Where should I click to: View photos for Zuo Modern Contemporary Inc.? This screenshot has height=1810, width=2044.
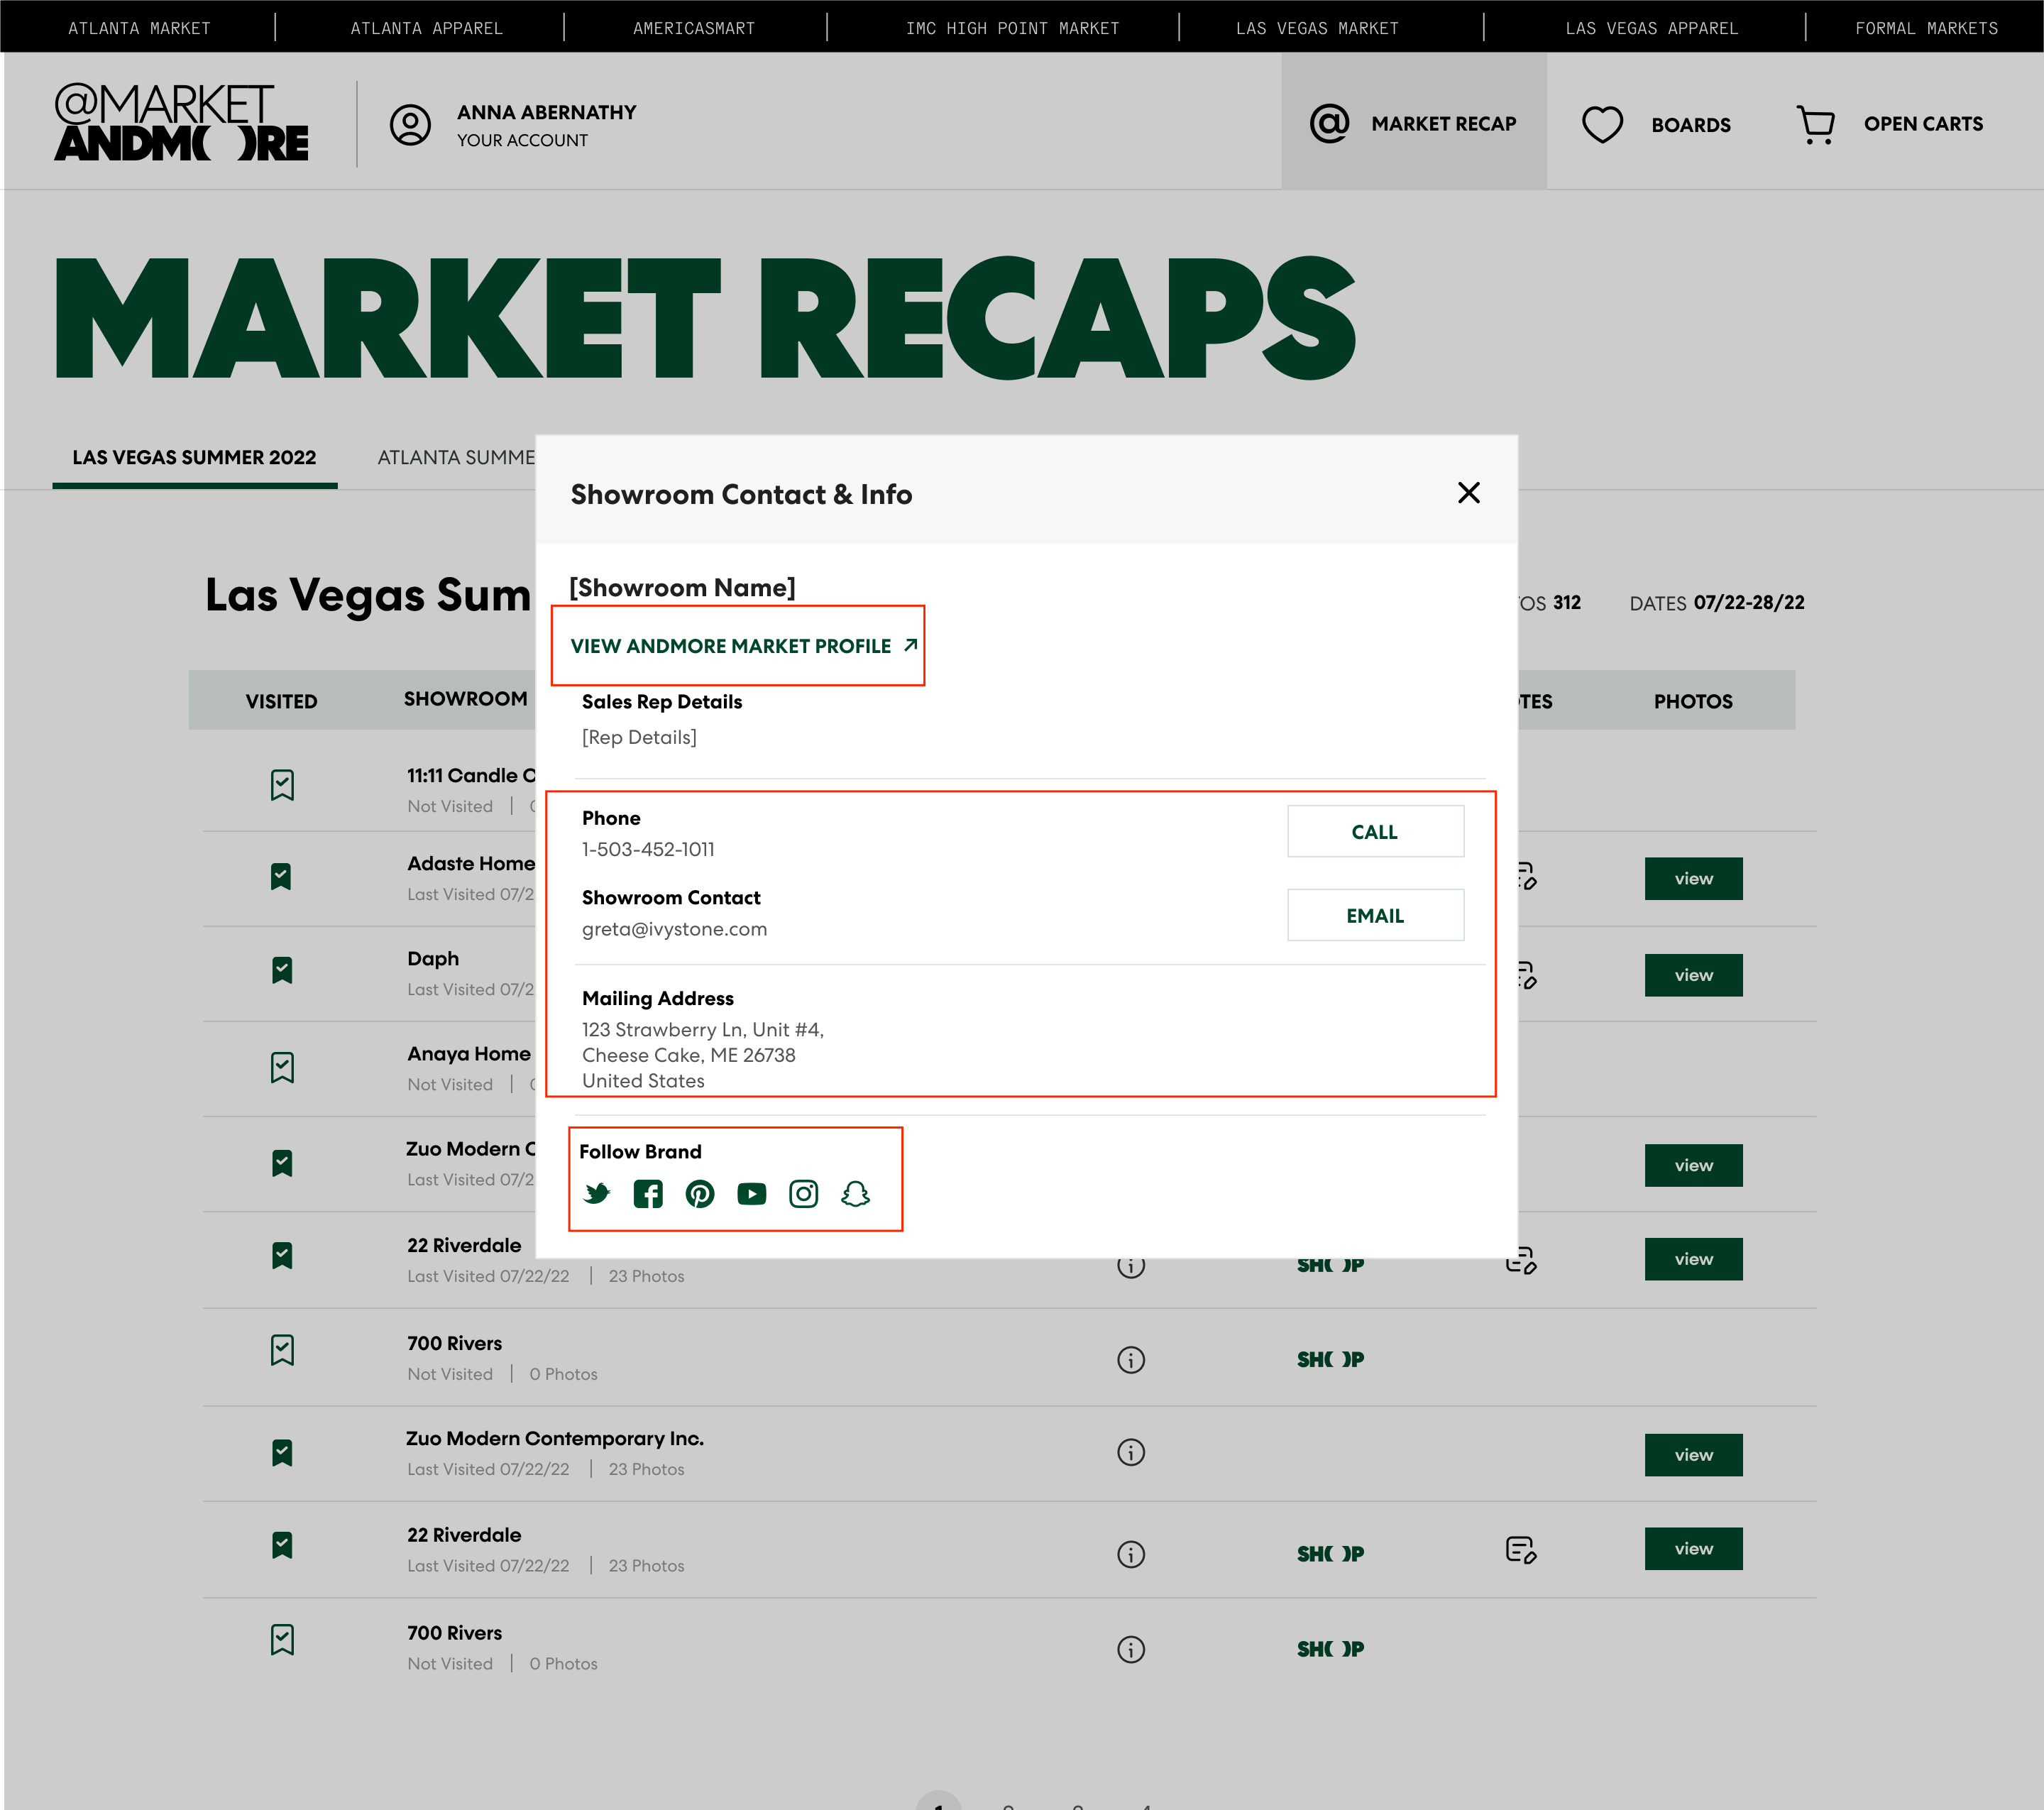coord(1693,1455)
